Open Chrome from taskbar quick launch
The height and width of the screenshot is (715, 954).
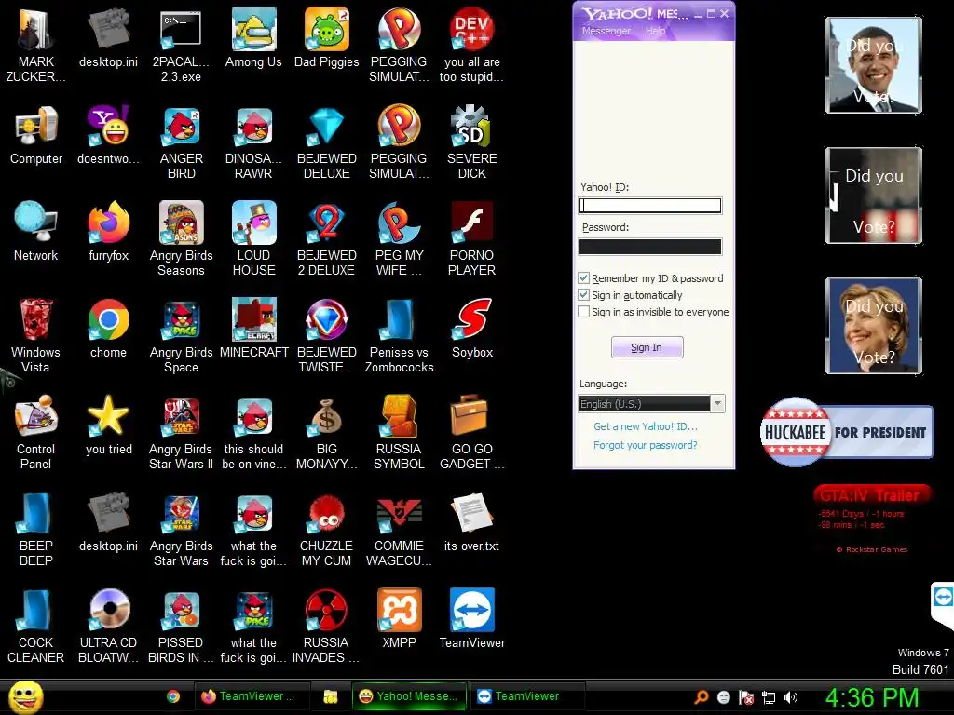(x=173, y=696)
